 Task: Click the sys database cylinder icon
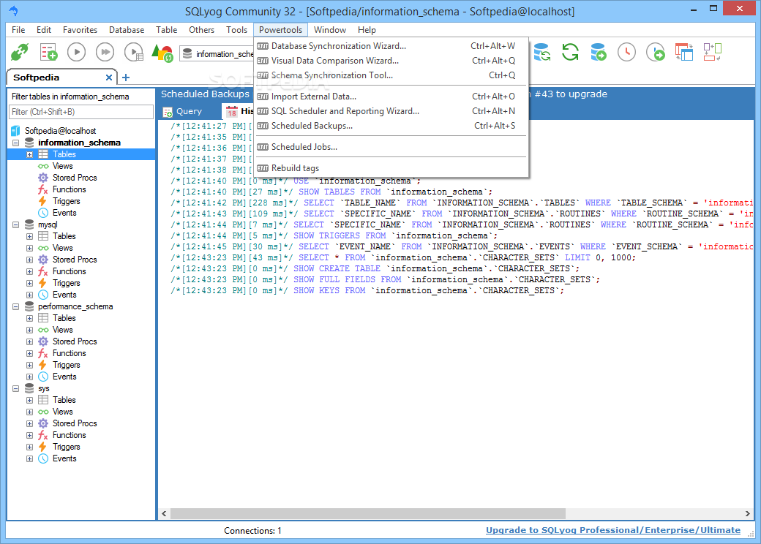coord(29,388)
